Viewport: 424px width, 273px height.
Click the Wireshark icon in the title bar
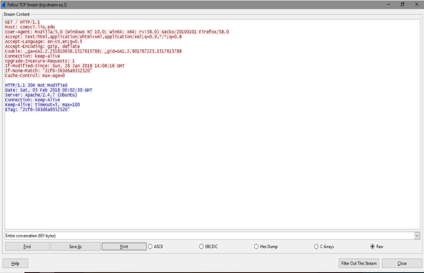[x=5, y=4]
